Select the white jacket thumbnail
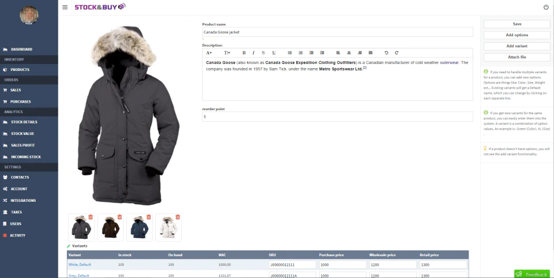The height and width of the screenshot is (278, 554). (x=169, y=227)
